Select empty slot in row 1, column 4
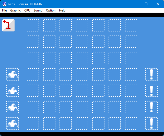 pos(82,25)
